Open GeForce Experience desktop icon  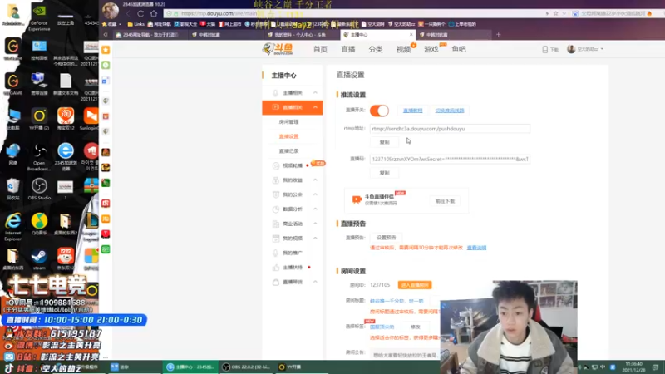click(39, 17)
